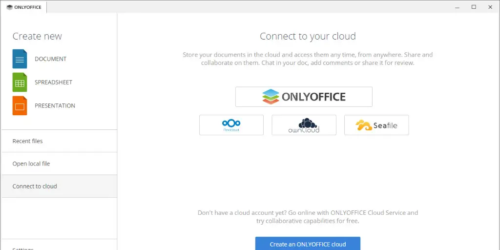Screen dimensions: 500x250
Task: Create a new DOCUMENT
Action: [50, 59]
